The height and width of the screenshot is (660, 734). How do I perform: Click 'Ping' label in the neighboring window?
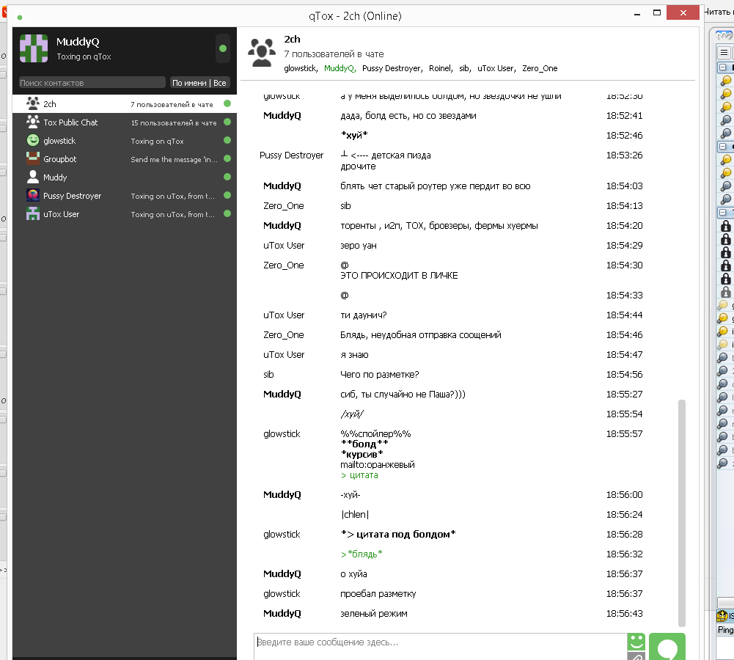click(726, 630)
